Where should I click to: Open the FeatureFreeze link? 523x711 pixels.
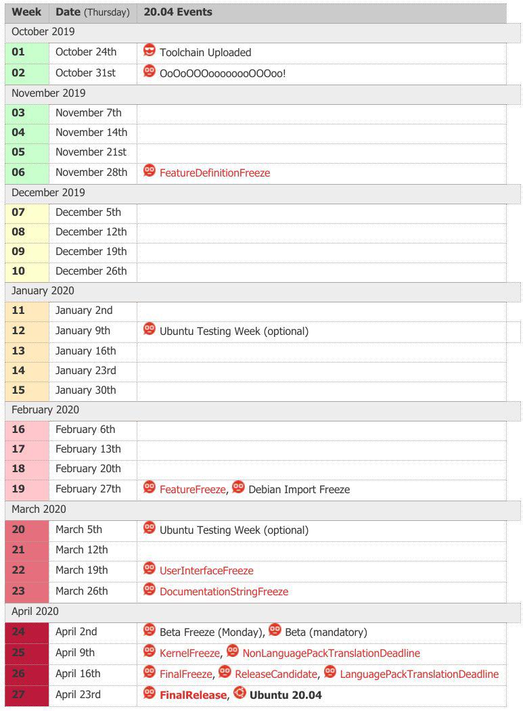[x=192, y=489]
